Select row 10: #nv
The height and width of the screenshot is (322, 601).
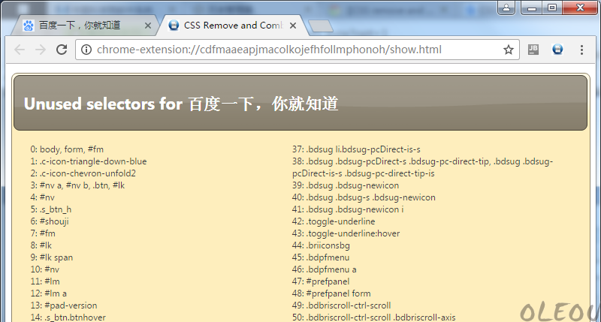45,269
